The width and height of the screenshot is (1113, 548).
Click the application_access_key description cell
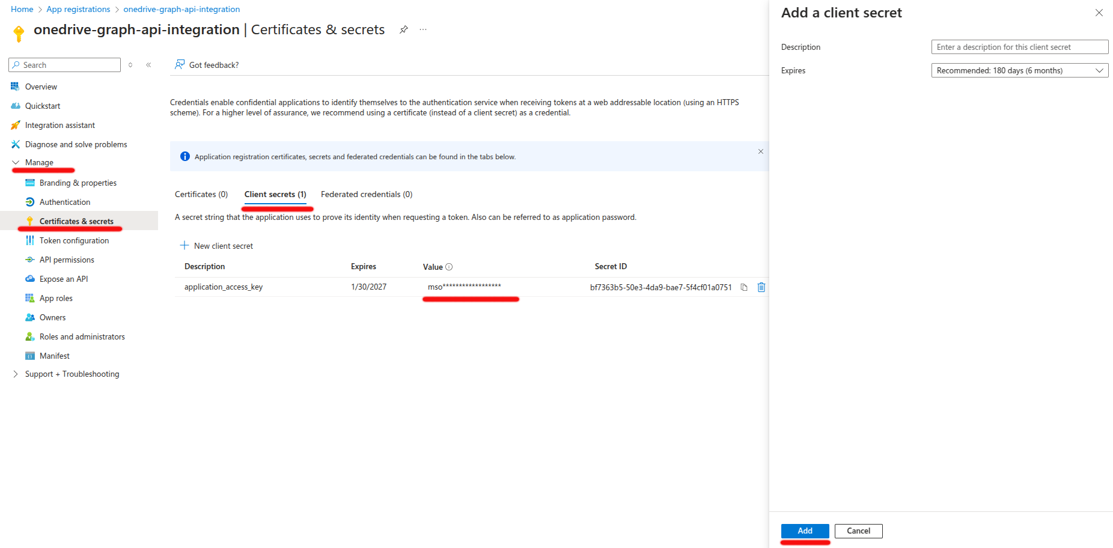[x=224, y=287]
